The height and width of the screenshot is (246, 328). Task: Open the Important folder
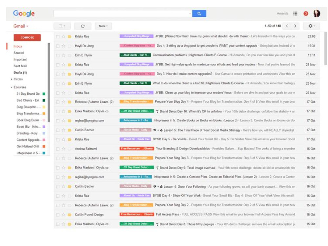click(20, 59)
